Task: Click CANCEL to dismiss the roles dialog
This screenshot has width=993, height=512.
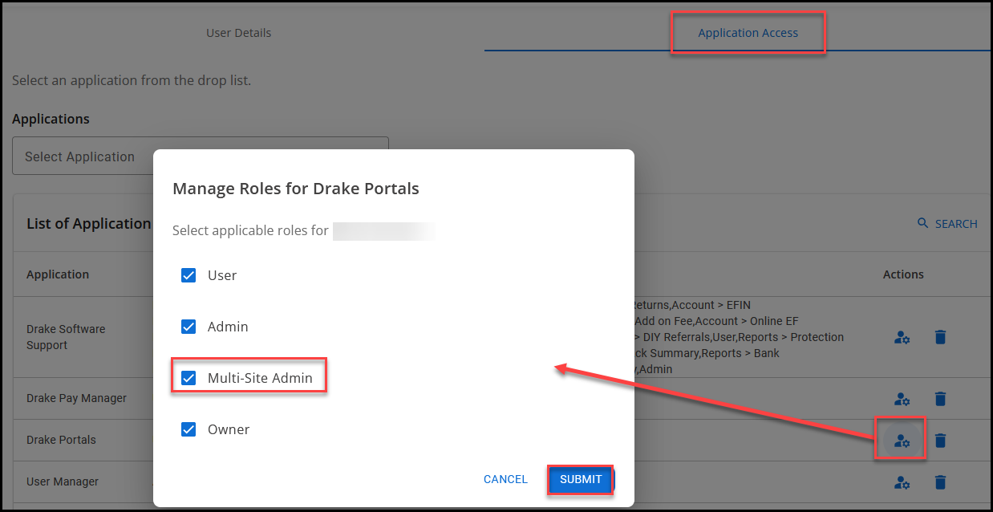Action: point(505,479)
